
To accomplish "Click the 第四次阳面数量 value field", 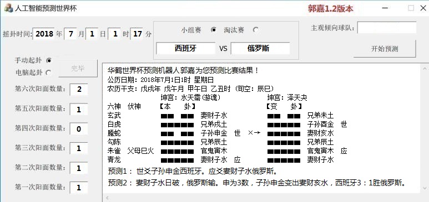I will (x=79, y=129).
